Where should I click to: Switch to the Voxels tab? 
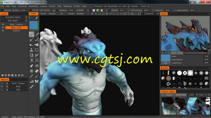click(x=71, y=14)
